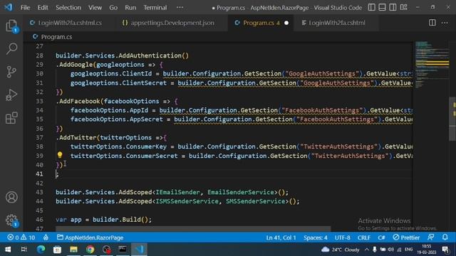This screenshot has width=456, height=256.
Task: Click Ln 41, Col 1 cursor position
Action: click(x=281, y=238)
